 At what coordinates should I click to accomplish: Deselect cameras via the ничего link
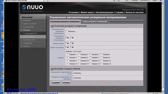(x=79, y=51)
